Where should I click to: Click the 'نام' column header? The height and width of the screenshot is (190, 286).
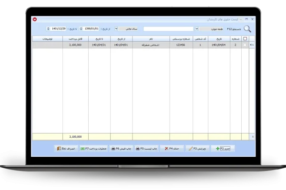click(x=150, y=39)
